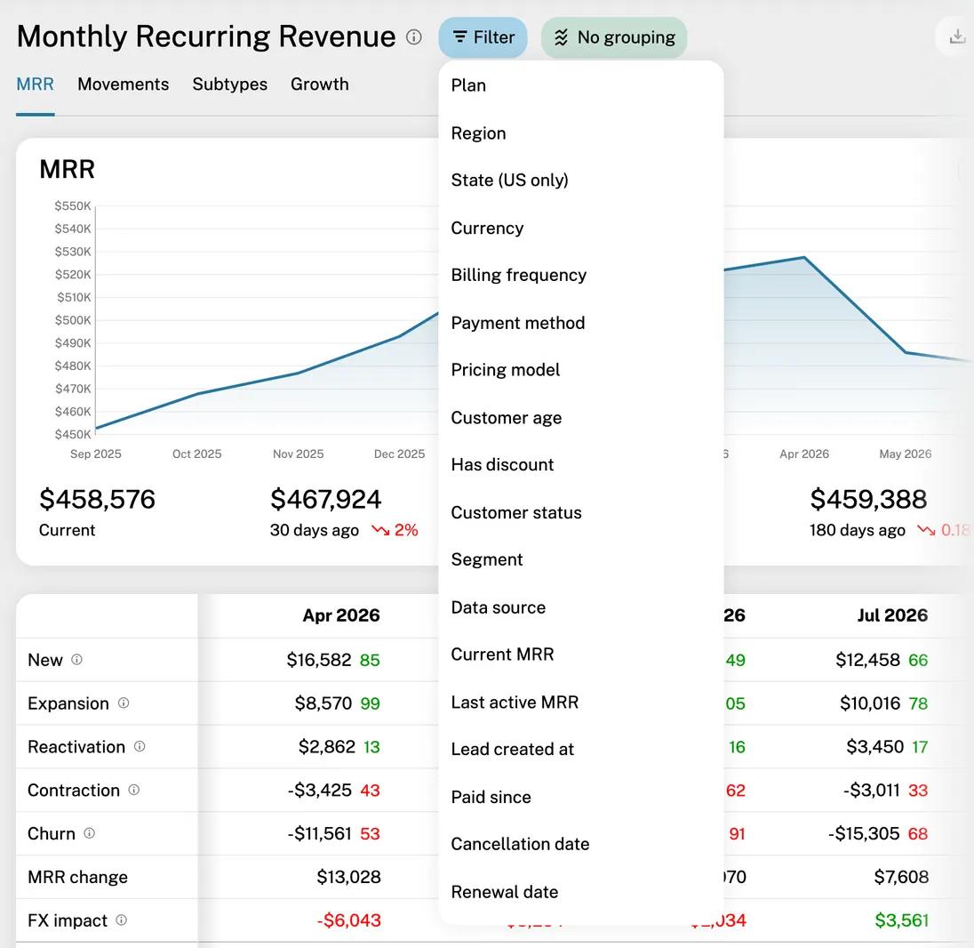Select the Region filter option
This screenshot has width=974, height=948.
pyautogui.click(x=581, y=133)
